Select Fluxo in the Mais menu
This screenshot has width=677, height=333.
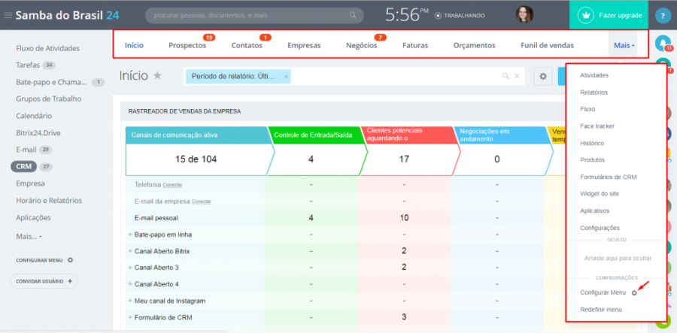587,109
